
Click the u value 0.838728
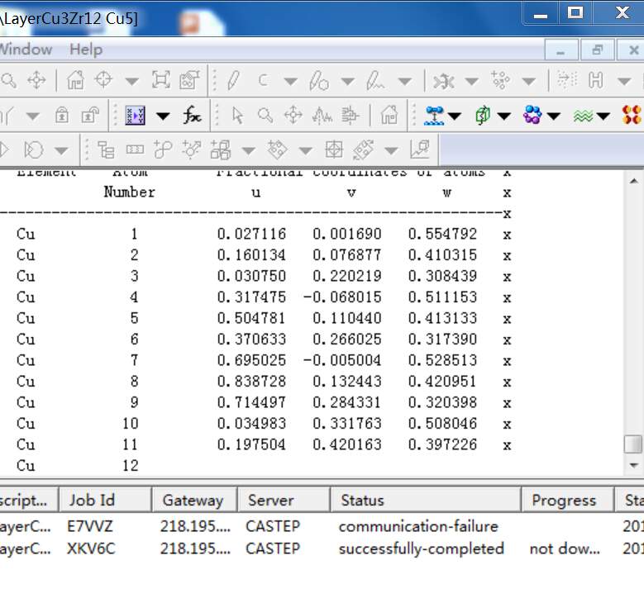(251, 382)
